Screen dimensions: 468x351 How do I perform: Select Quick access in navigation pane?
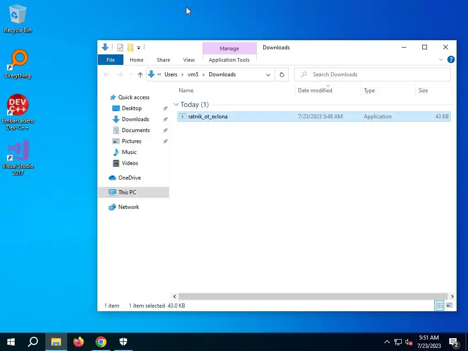click(134, 97)
